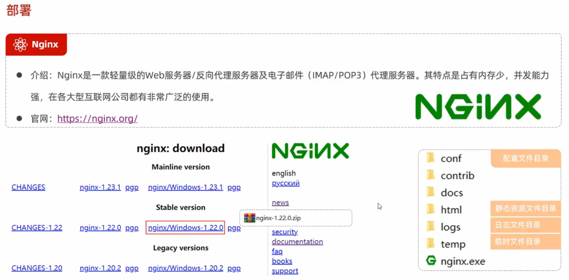Open pgp link next to nginx-1.23.1
Viewport: 569px width, 280px height.
pos(132,187)
